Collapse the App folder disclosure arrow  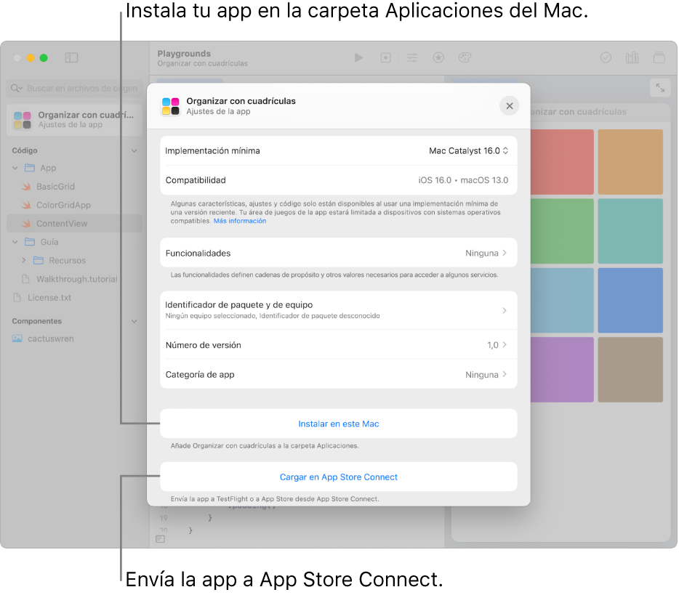[x=15, y=168]
